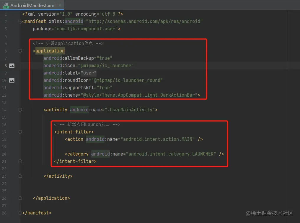Viewport: 300px width, 223px height.
Task: Collapse the manifest root element fold arrow
Action: [20, 21]
